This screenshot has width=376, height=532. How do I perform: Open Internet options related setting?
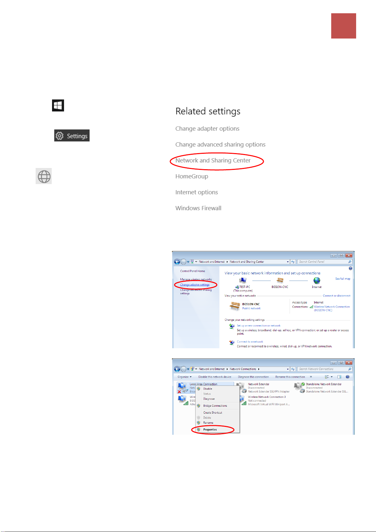point(197,192)
